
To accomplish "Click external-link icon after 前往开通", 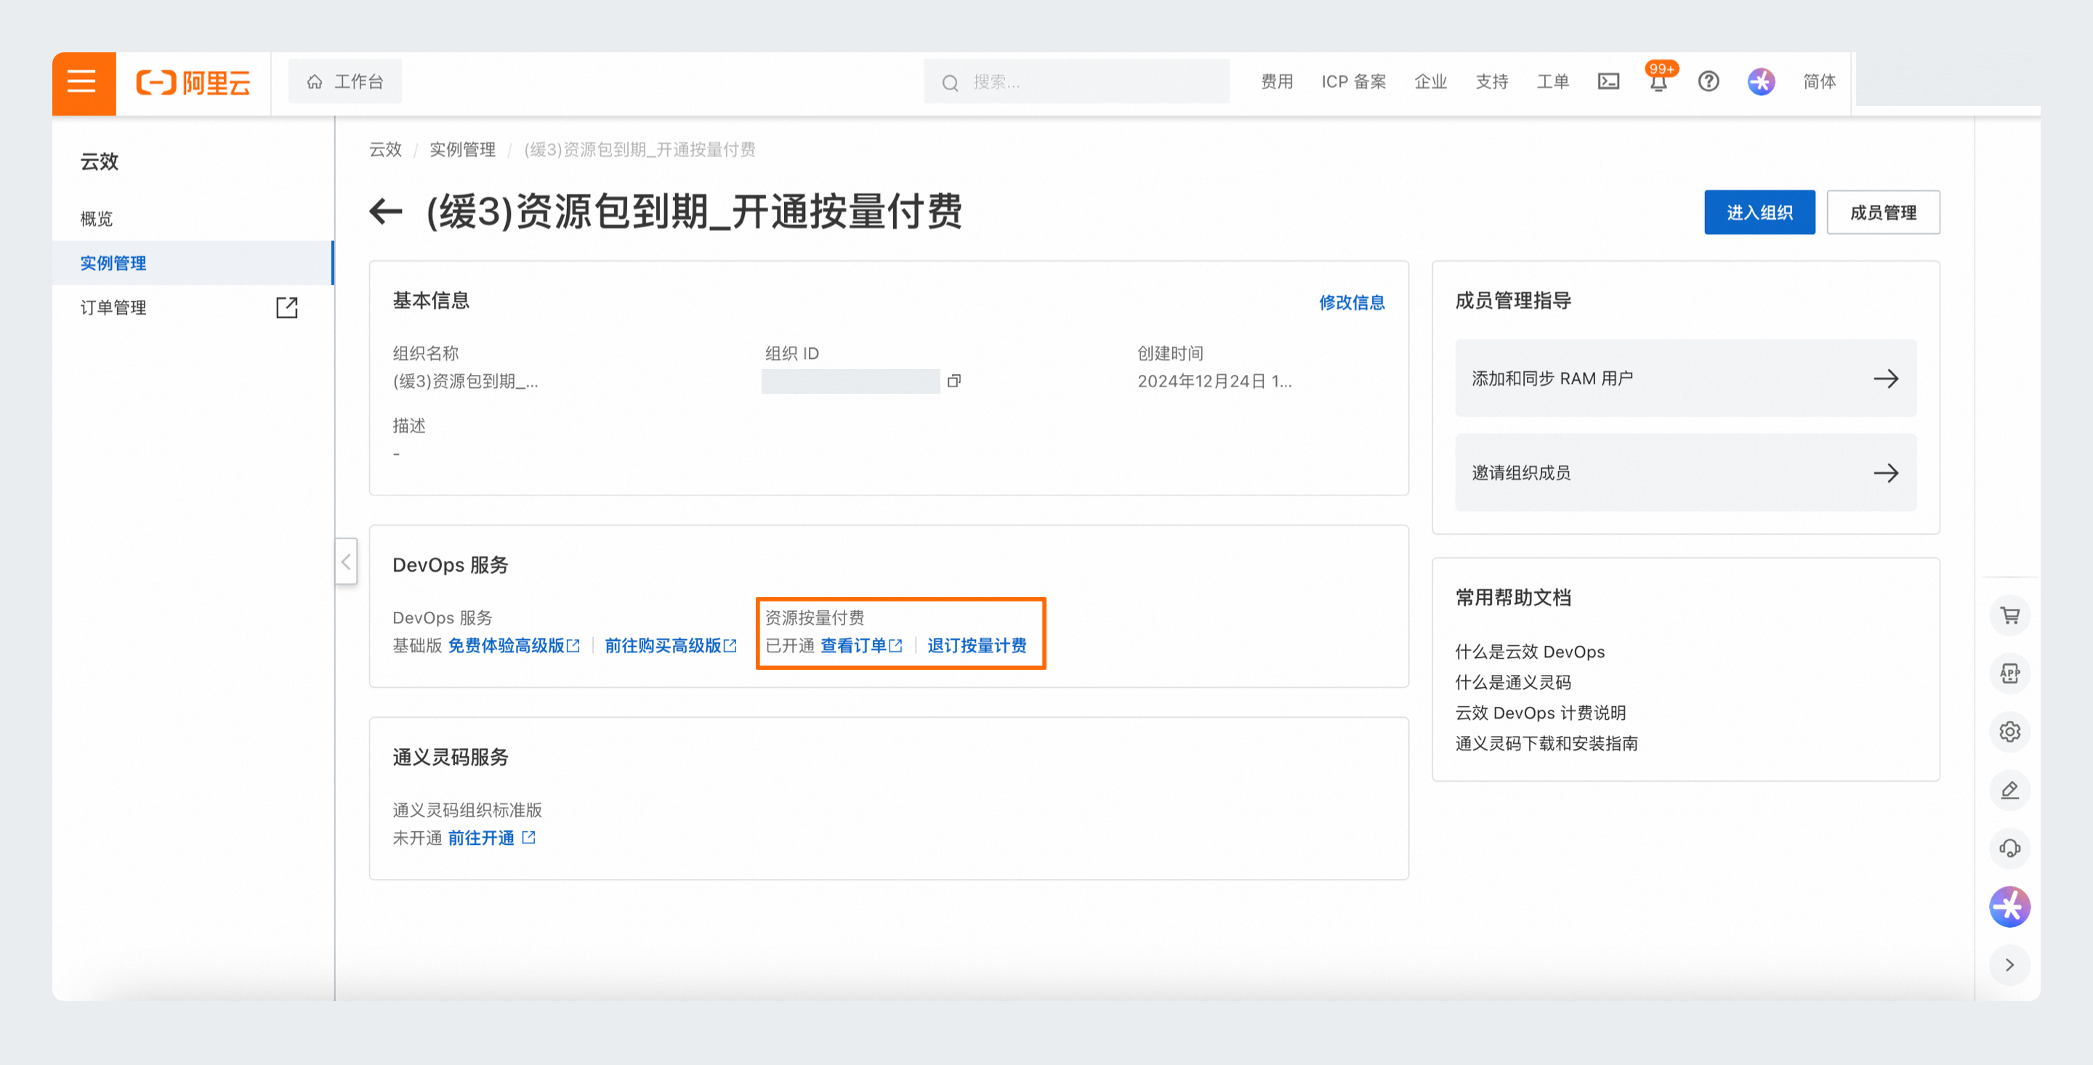I will (528, 838).
